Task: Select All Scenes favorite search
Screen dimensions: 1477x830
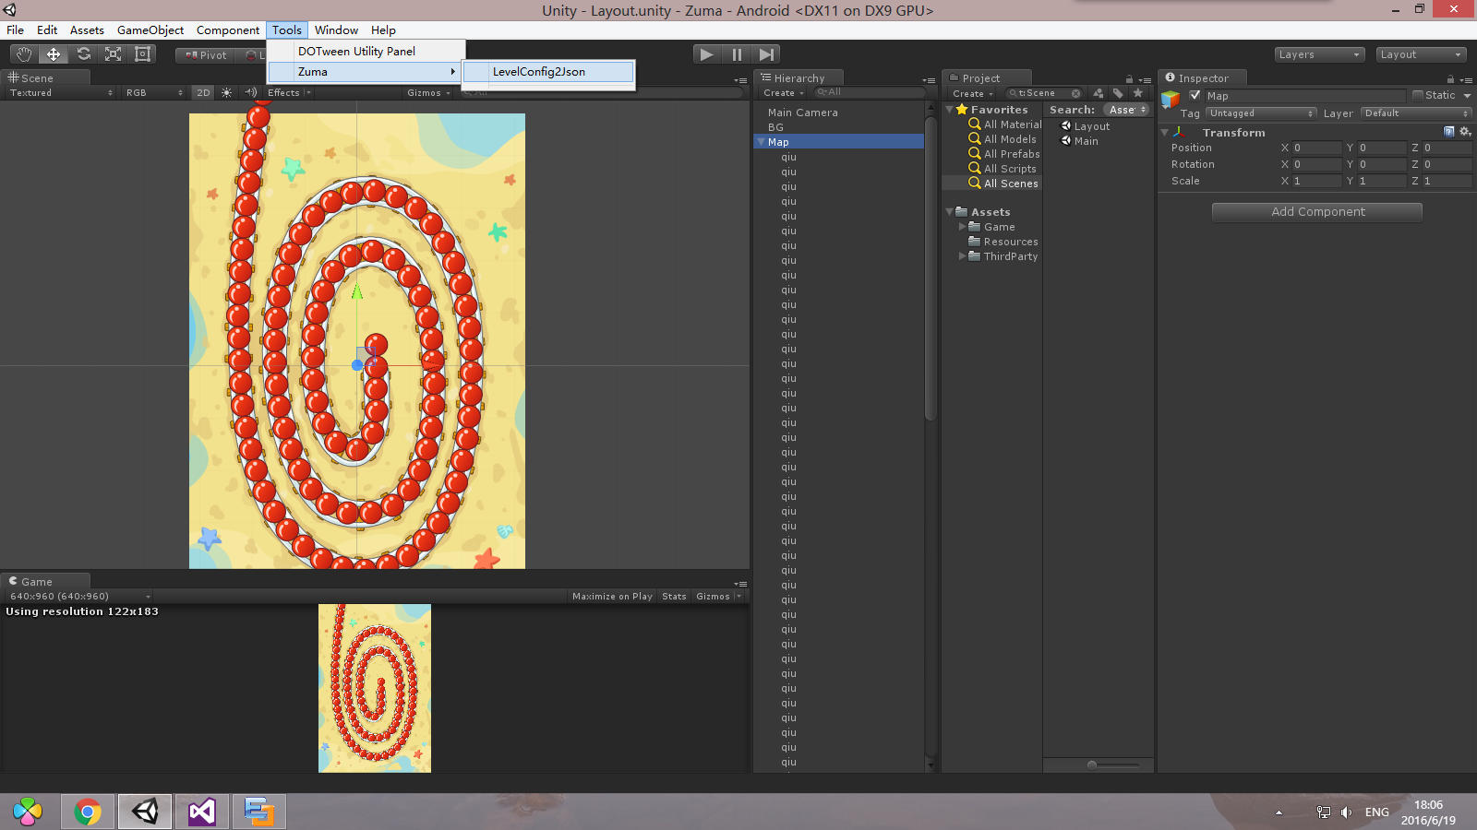Action: point(1003,184)
